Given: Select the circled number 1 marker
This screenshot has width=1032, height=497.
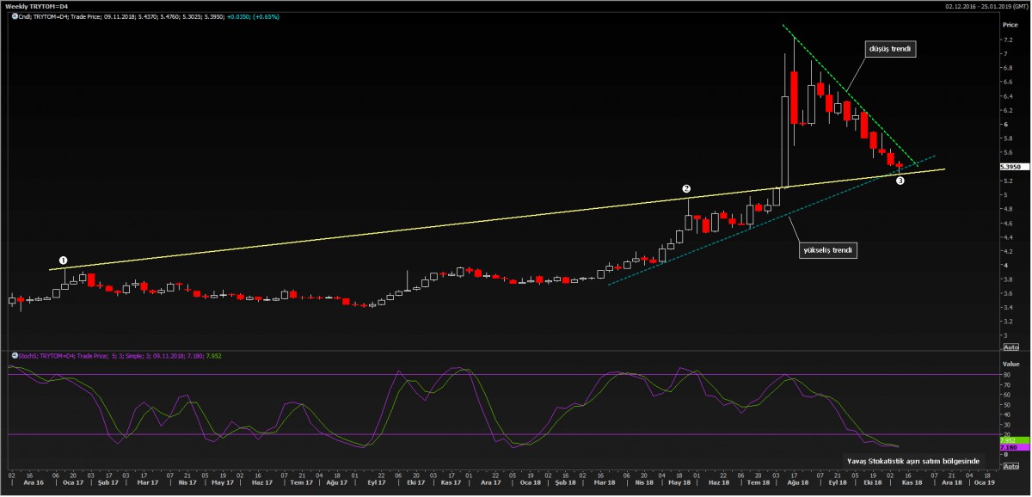Looking at the screenshot, I should (x=63, y=260).
